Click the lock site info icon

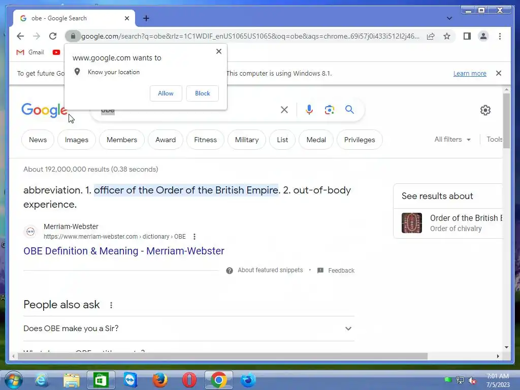(x=73, y=36)
